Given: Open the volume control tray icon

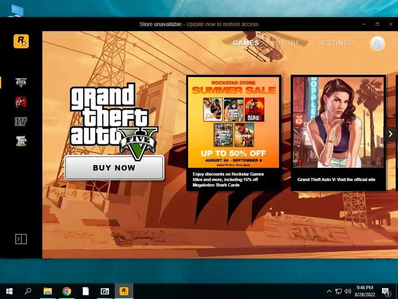Looking at the screenshot, I should (348, 291).
